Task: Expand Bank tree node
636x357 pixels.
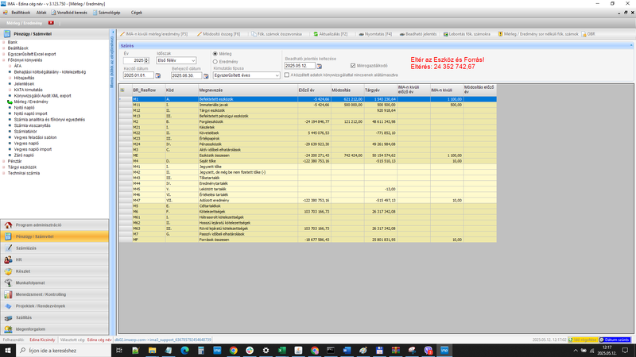Action: tap(4, 42)
